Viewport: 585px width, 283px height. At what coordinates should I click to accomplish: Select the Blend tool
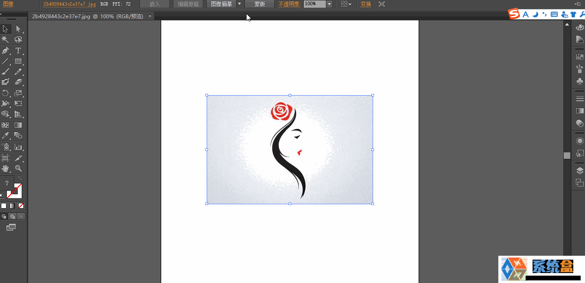(18, 136)
